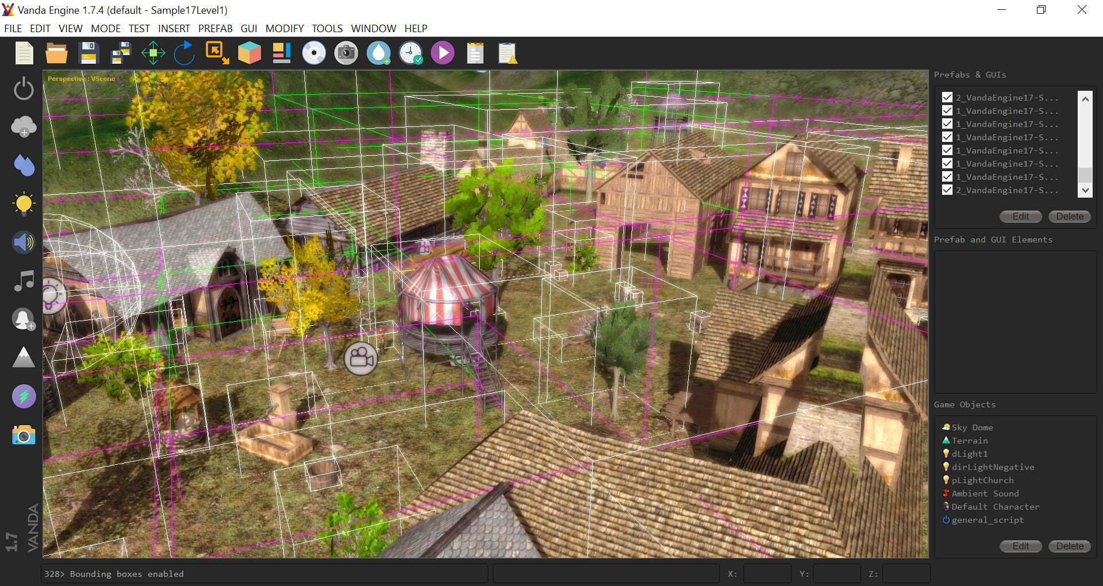This screenshot has width=1103, height=586.
Task: Open the PREFAB menu
Action: pos(215,28)
